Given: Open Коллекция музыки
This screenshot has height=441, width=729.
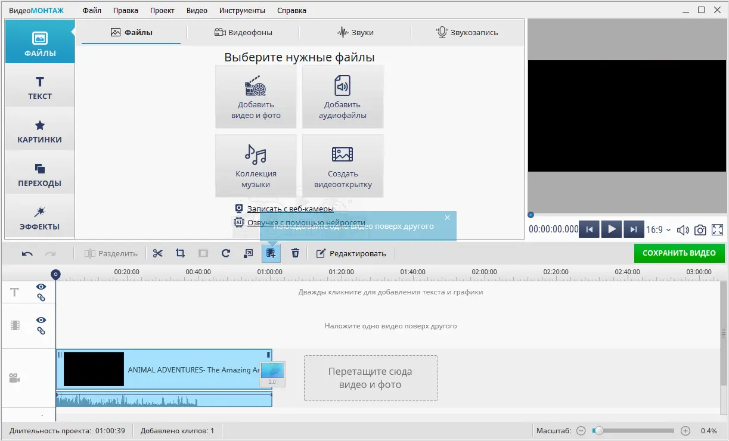Looking at the screenshot, I should coord(256,166).
